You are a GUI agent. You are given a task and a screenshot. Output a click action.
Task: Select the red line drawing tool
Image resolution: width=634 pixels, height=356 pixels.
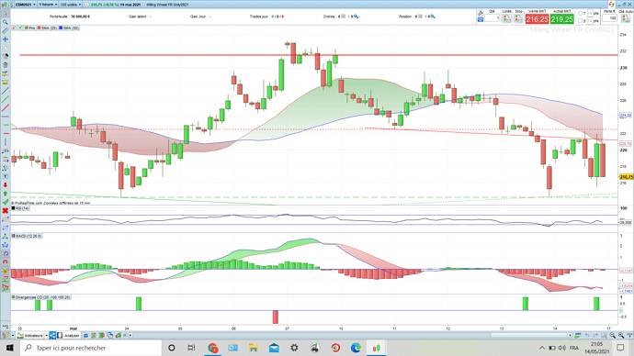[x=6, y=107]
